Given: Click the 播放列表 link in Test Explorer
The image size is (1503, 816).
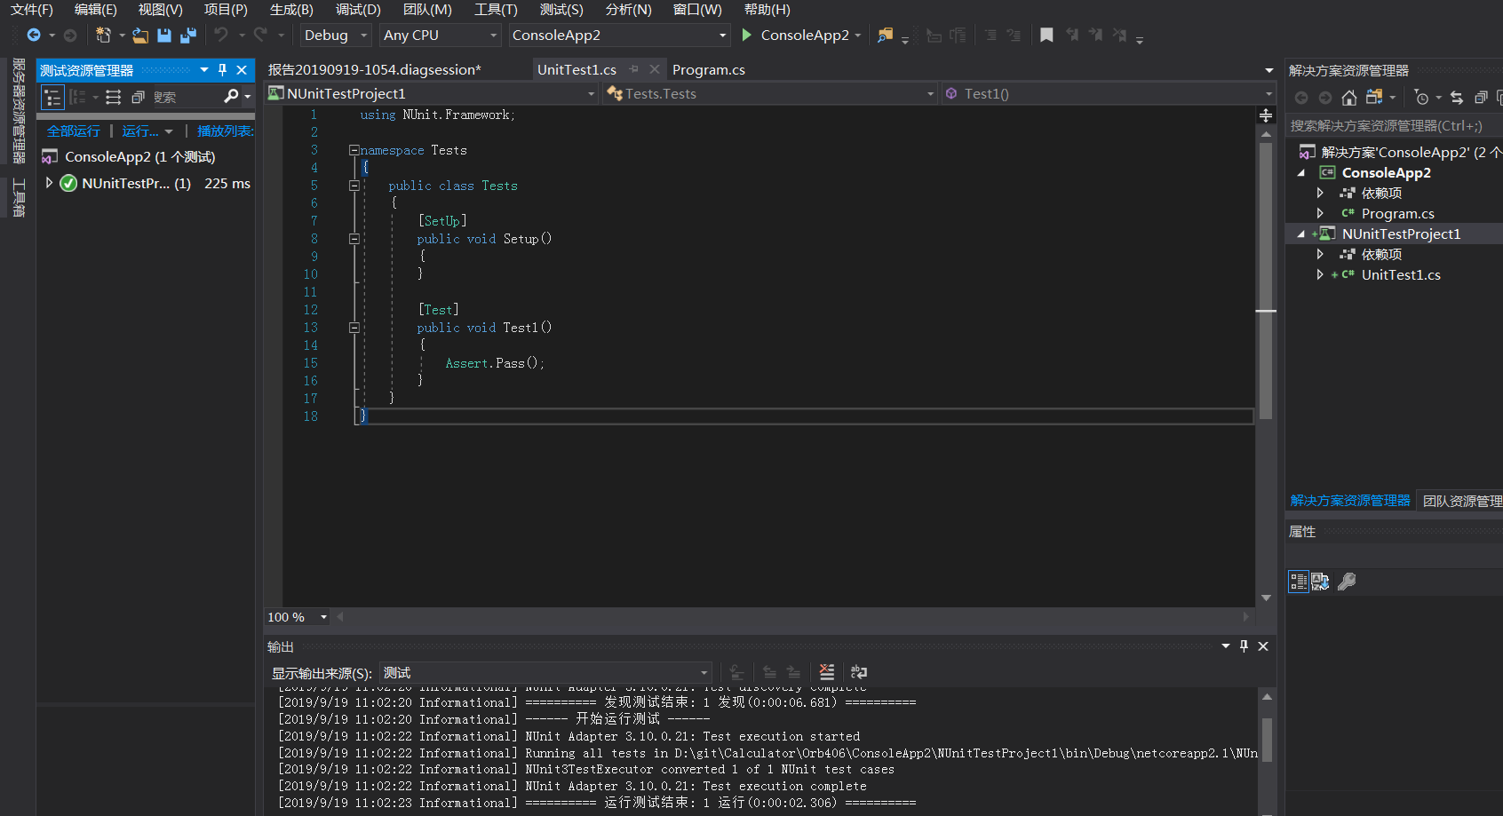Looking at the screenshot, I should 225,131.
